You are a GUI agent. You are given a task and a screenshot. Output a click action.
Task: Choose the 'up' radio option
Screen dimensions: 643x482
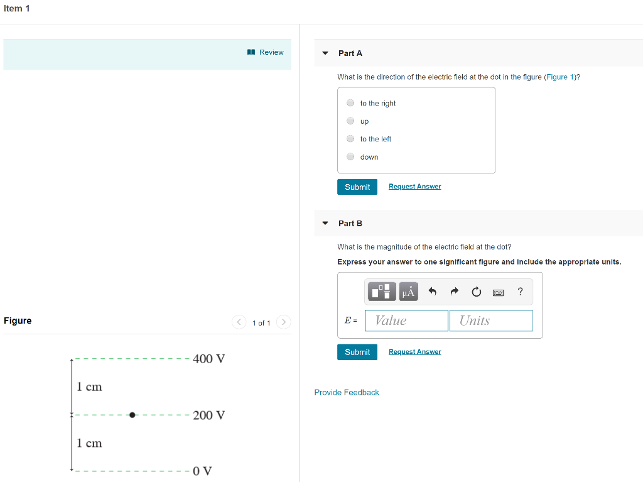350,121
